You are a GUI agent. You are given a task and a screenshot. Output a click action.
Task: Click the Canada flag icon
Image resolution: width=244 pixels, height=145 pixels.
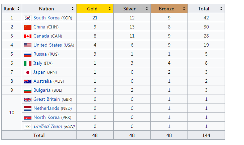pos(28,36)
